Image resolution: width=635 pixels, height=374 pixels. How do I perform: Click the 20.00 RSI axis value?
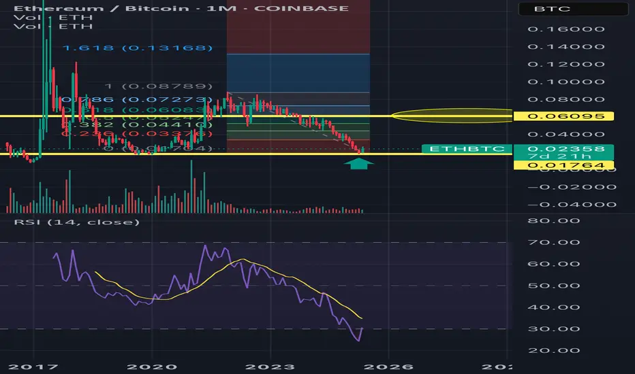pos(554,351)
